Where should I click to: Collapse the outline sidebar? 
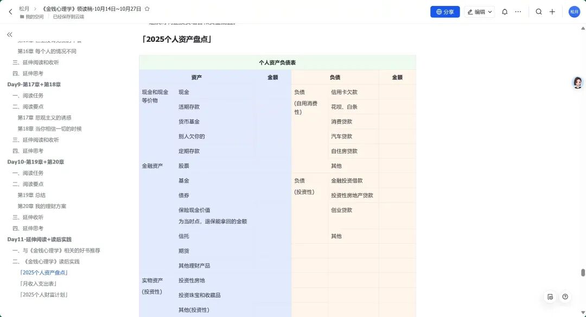point(10,34)
